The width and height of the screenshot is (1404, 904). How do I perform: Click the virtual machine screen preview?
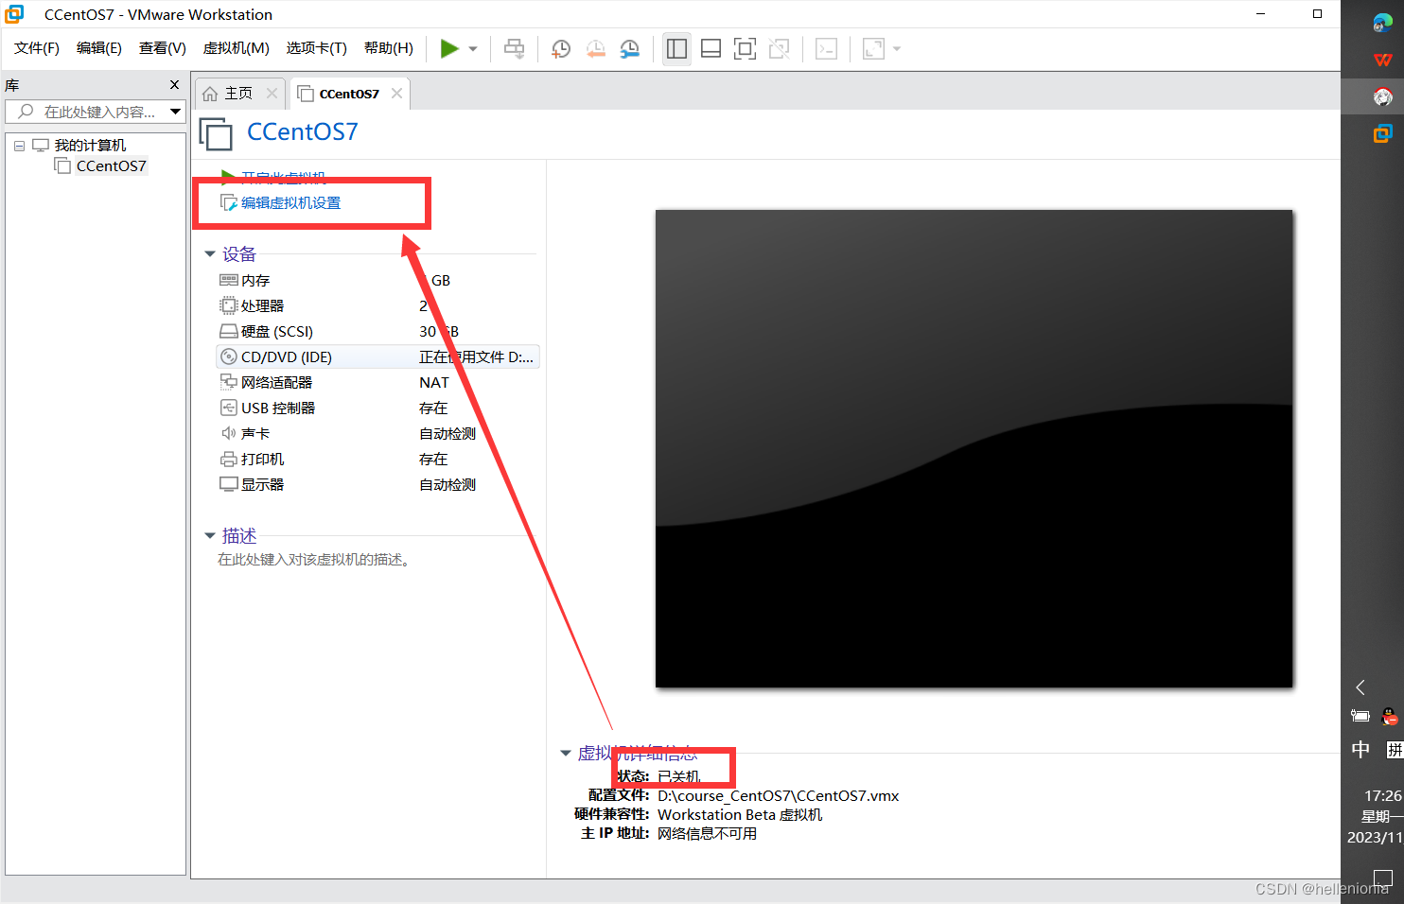[974, 448]
